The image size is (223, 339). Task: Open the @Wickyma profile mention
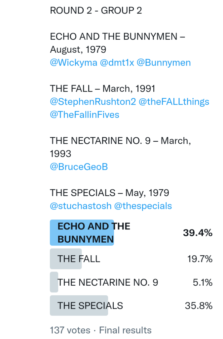click(x=73, y=63)
